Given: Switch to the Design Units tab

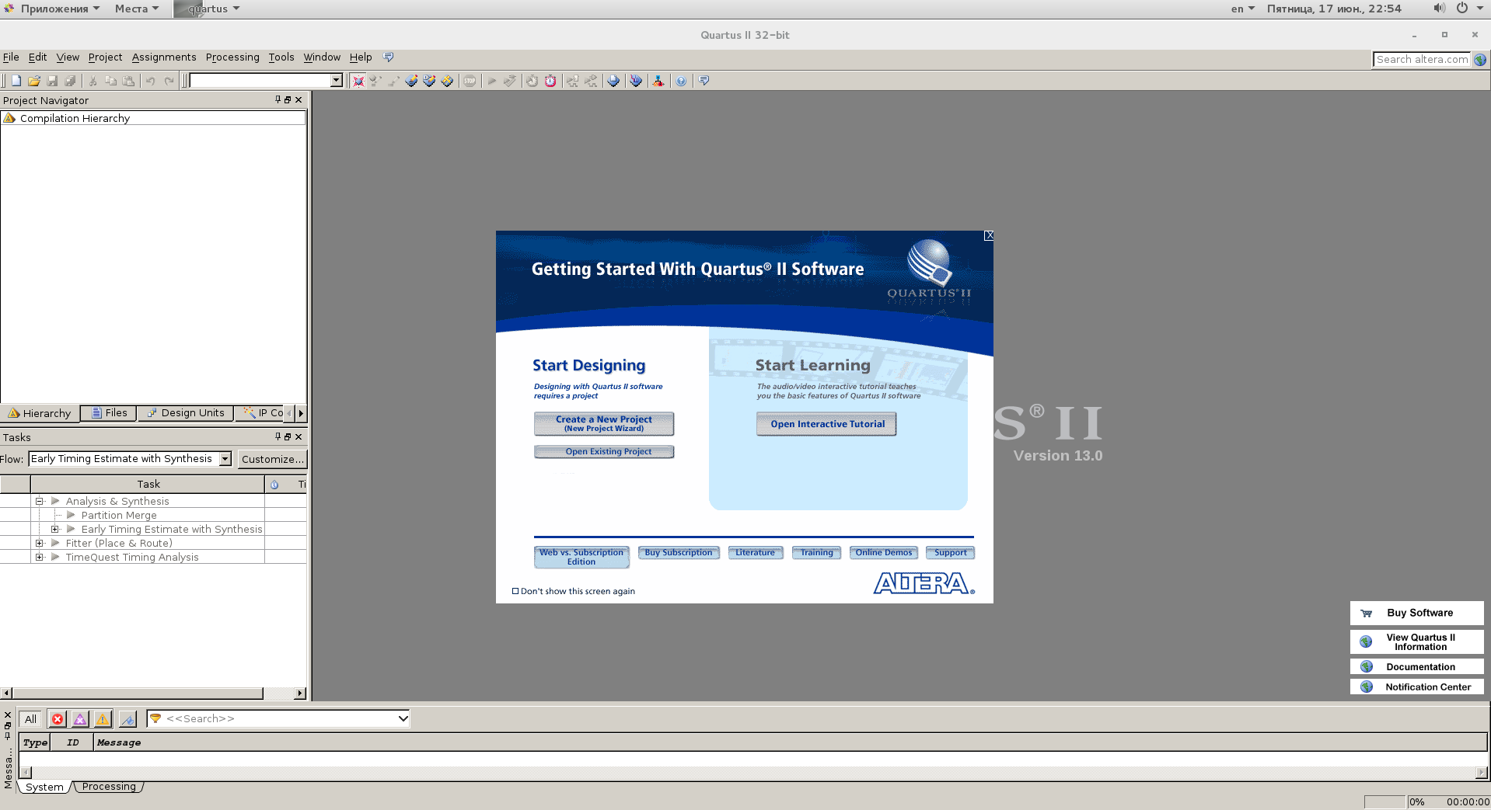Looking at the screenshot, I should pyautogui.click(x=186, y=413).
